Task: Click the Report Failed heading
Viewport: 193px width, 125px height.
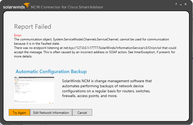Action: click(32, 27)
